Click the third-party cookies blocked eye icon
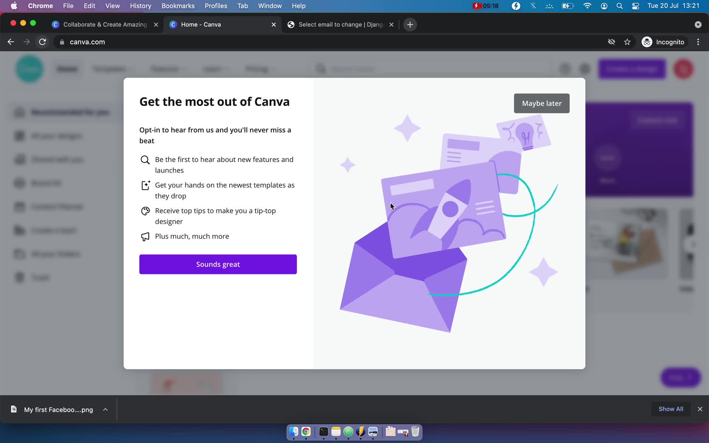709x443 pixels. 612,42
